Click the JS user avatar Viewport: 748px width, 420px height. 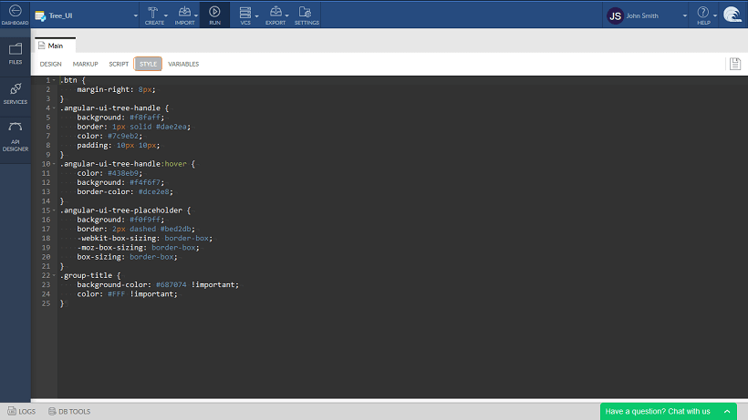pos(615,15)
